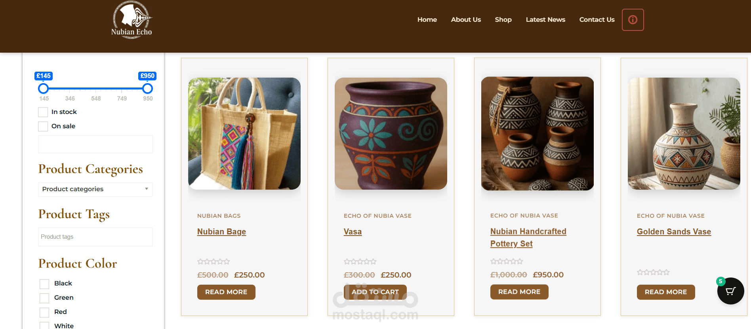Open the floating shopping cart icon
This screenshot has height=329, width=751.
[730, 291]
